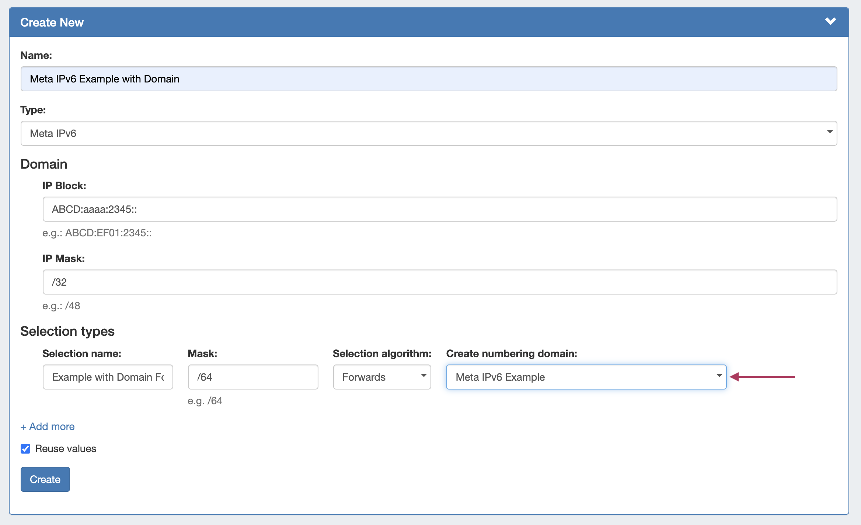Open the Selection algorithm Forwards dropdown
861x525 pixels.
(382, 377)
